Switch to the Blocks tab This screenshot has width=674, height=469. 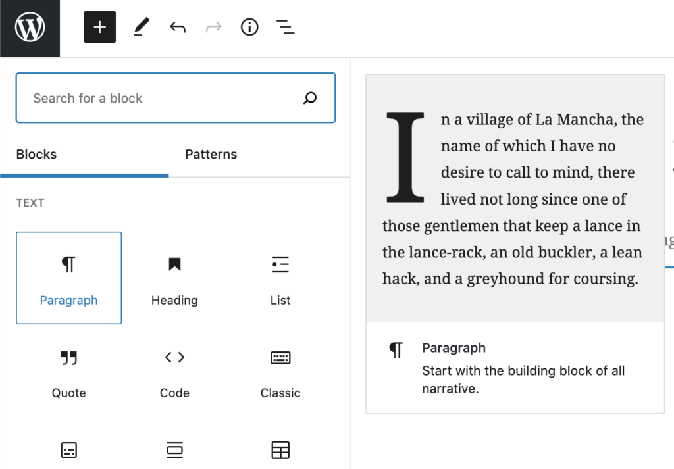(37, 155)
